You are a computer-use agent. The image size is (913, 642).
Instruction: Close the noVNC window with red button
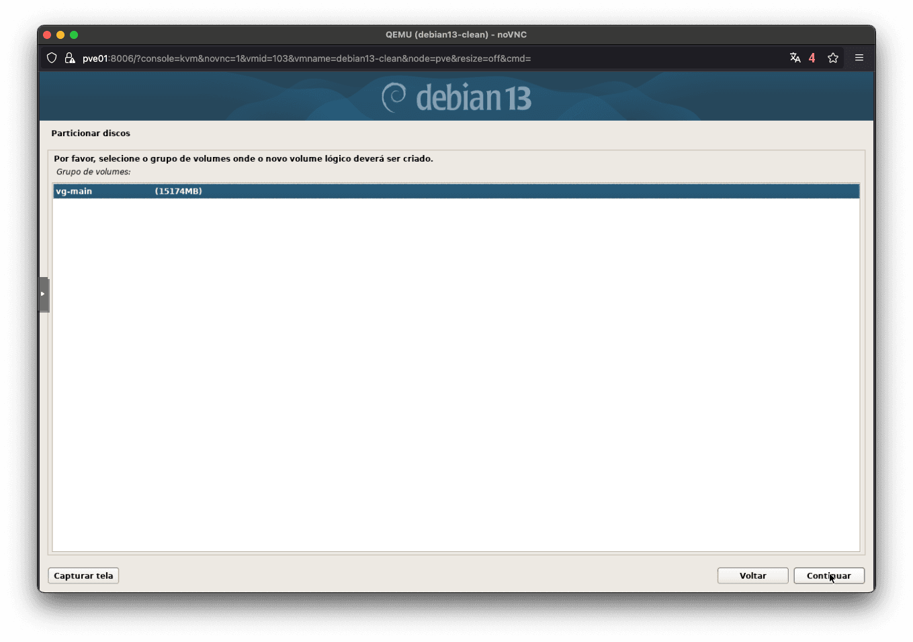pos(47,35)
